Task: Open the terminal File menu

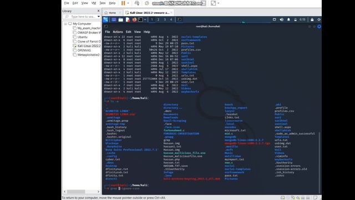Action: [x=107, y=32]
